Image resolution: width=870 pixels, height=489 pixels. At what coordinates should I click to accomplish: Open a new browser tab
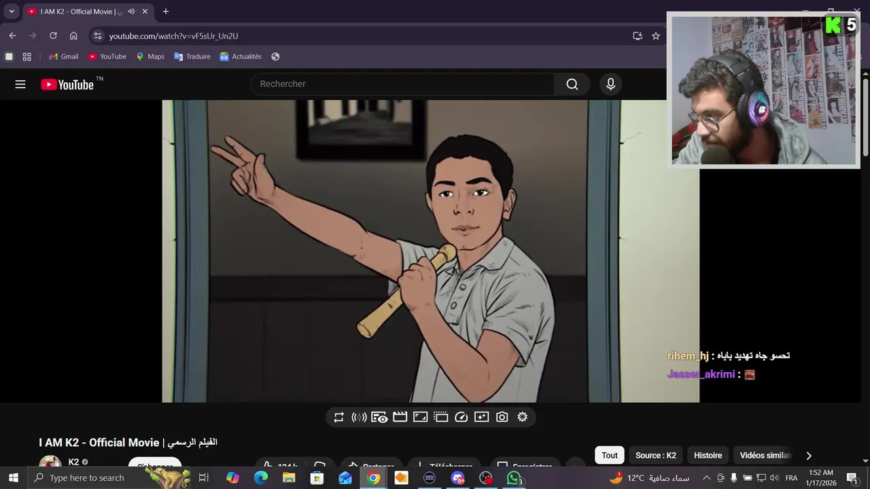pos(165,12)
